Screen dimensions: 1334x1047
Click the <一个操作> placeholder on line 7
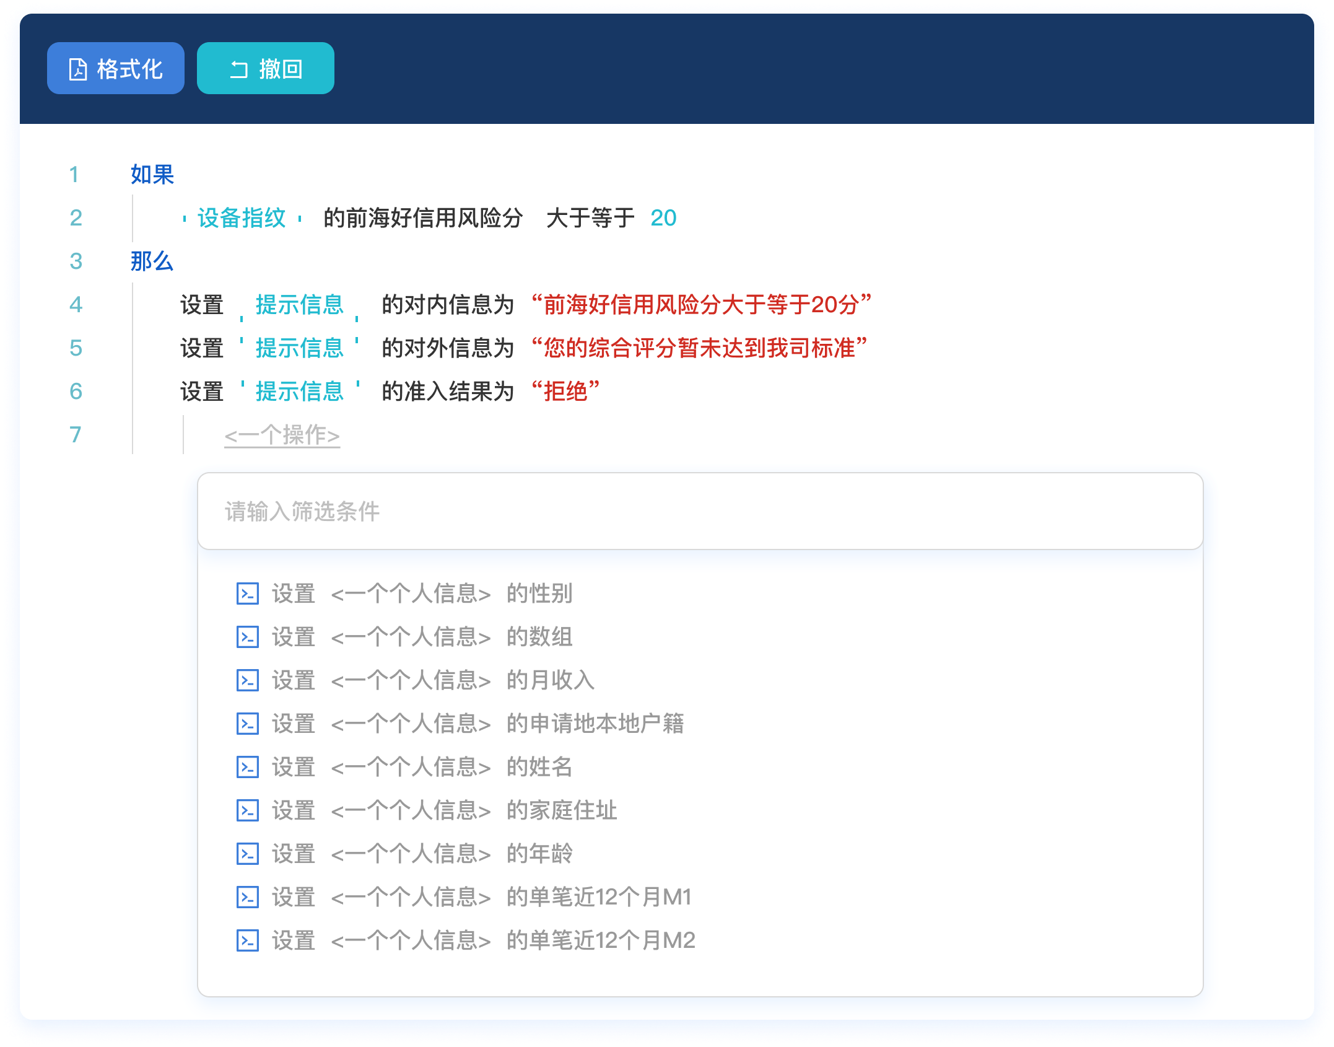pos(282,435)
